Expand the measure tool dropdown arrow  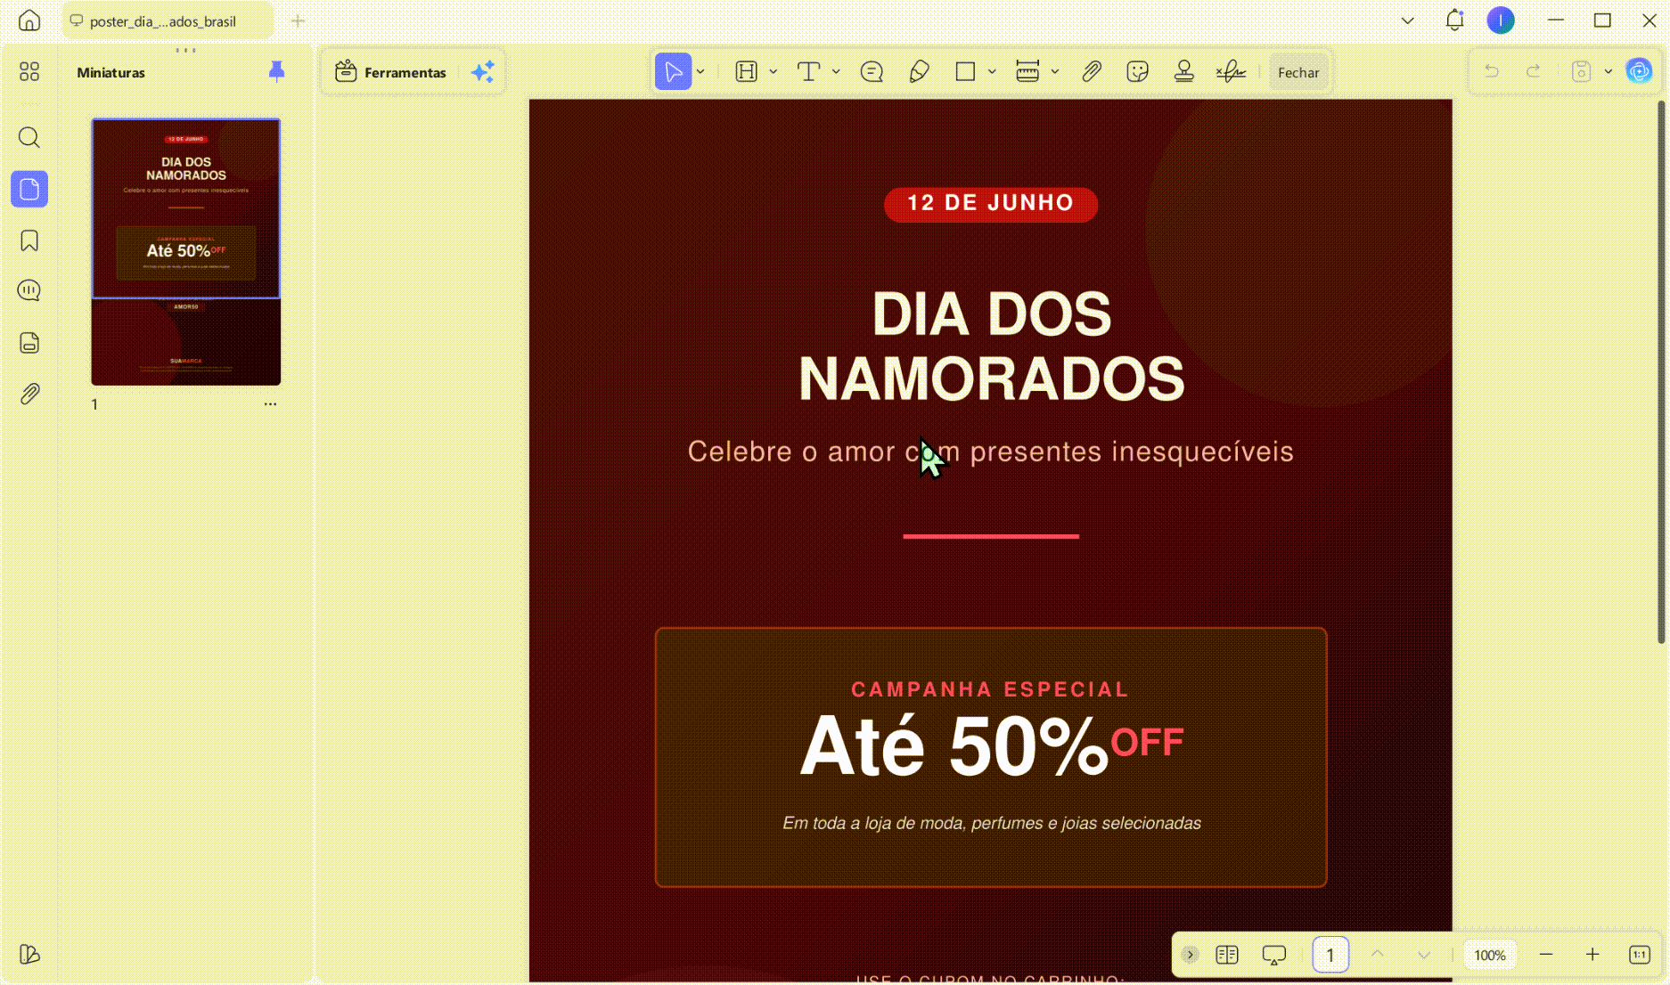pos(1055,71)
